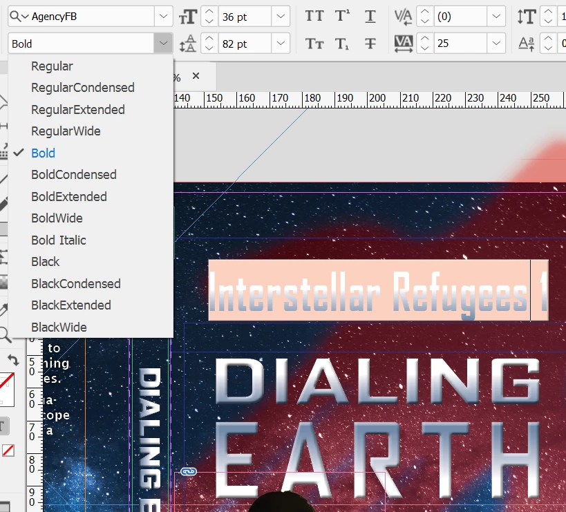Image resolution: width=566 pixels, height=512 pixels.
Task: Select the Zoom tool in toolbox
Action: [x=5, y=334]
